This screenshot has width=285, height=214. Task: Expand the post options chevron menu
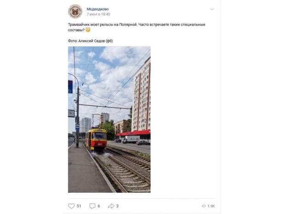(212, 9)
